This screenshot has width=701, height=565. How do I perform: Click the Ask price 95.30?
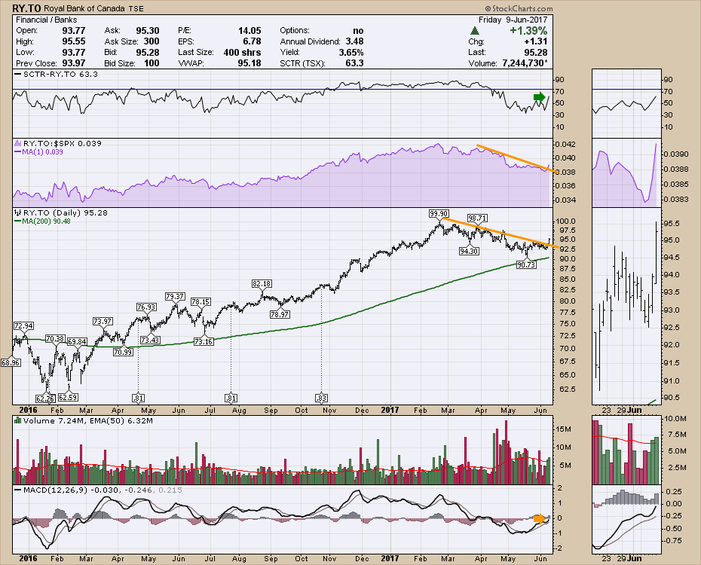(148, 31)
